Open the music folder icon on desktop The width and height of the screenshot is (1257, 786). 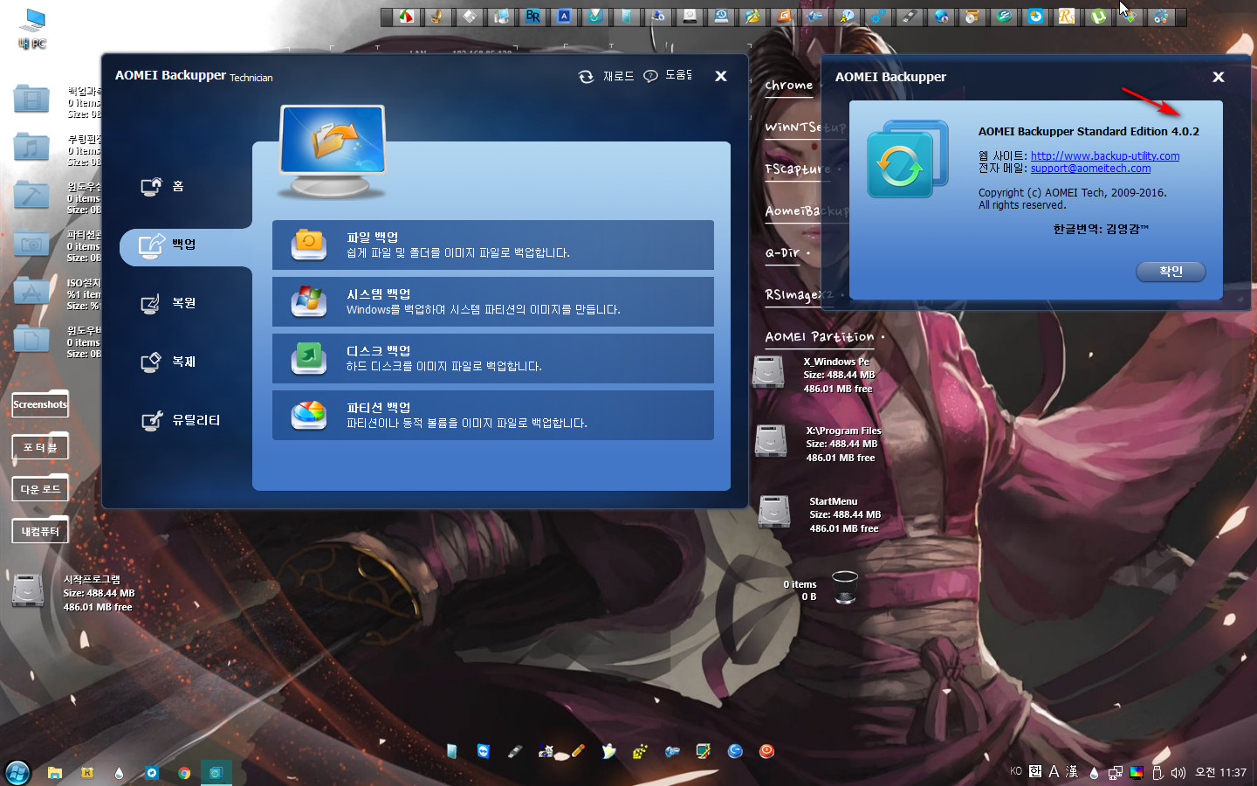[31, 148]
